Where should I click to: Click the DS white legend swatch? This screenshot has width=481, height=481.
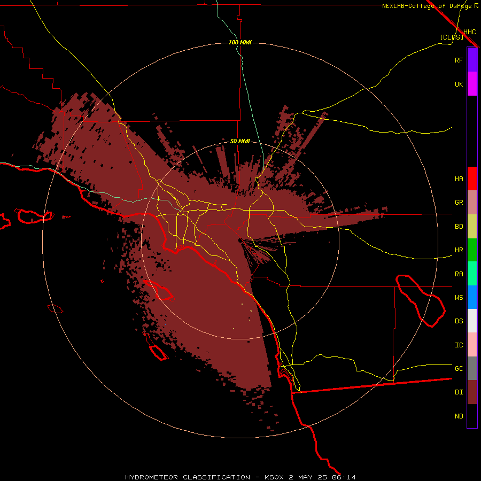472,321
